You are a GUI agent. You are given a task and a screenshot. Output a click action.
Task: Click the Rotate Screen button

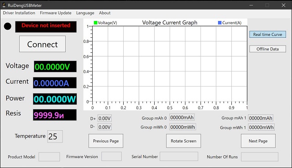tap(183, 141)
